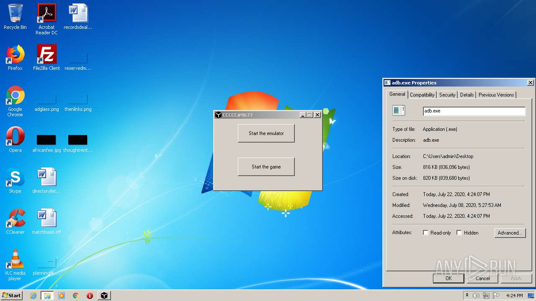Launch Skype from the desktop
Image resolution: width=536 pixels, height=301 pixels.
(x=15, y=181)
